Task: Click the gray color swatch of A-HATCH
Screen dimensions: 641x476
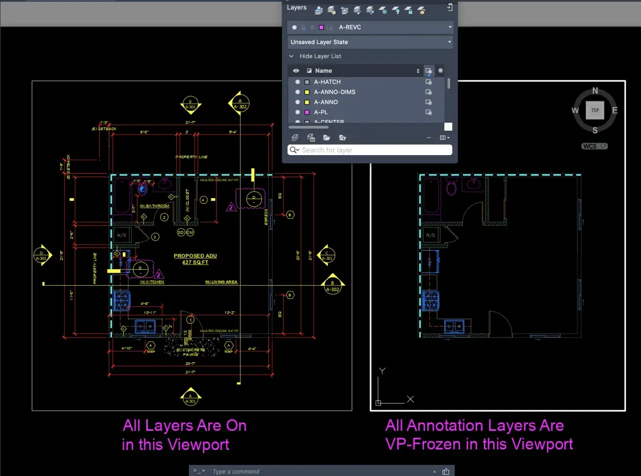Action: click(307, 82)
